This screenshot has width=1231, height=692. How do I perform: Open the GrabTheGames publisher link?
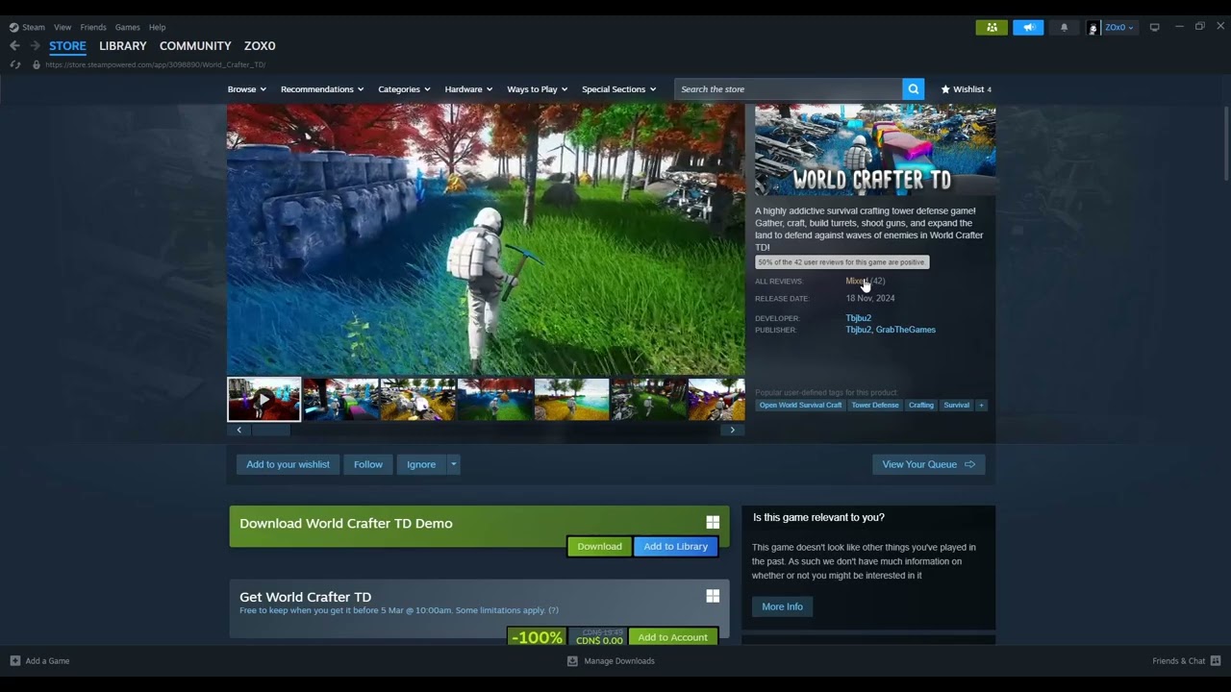pyautogui.click(x=905, y=330)
